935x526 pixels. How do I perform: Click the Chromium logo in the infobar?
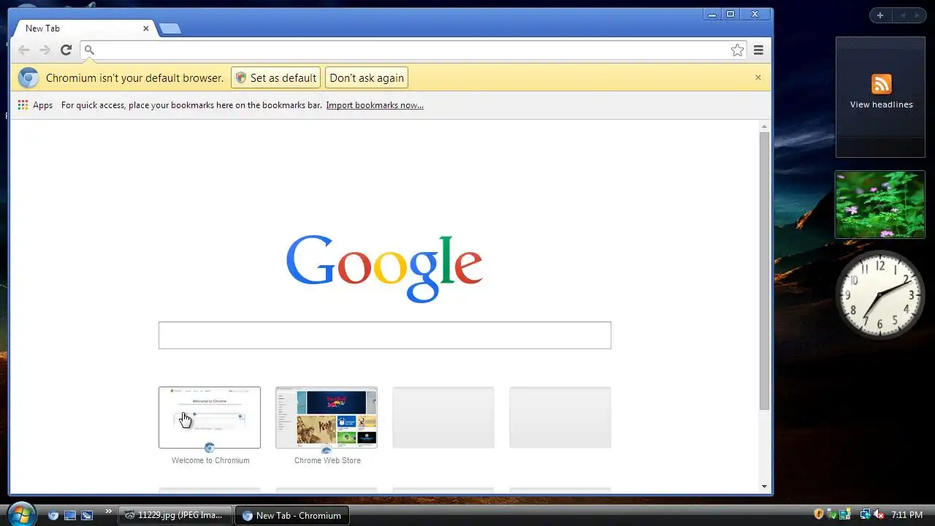[28, 78]
